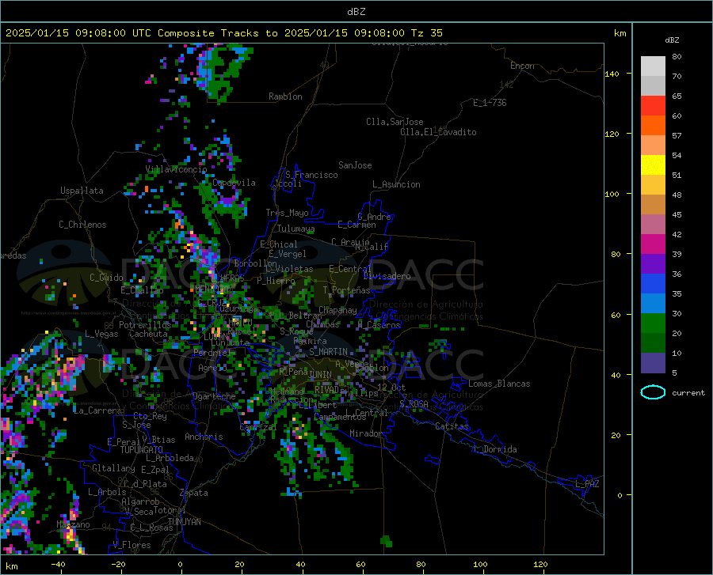Click the 'L_Vegas' label
Viewport: 713px width, 575px height.
(101, 334)
